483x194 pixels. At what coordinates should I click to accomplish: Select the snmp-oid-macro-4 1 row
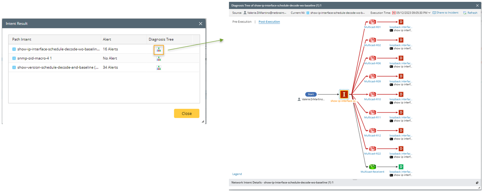(x=104, y=58)
